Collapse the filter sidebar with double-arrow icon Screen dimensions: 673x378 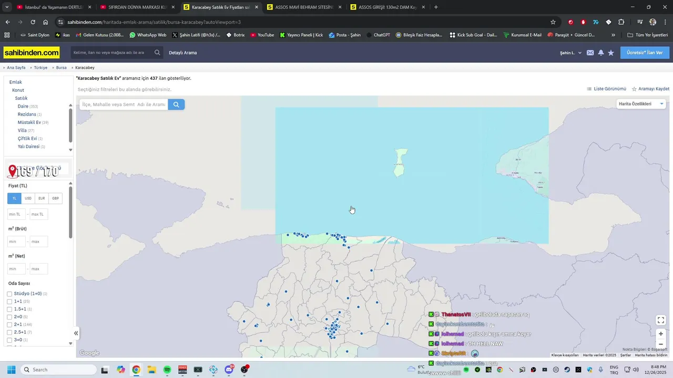pyautogui.click(x=76, y=333)
